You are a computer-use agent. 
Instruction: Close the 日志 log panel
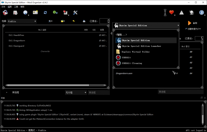(205, 98)
